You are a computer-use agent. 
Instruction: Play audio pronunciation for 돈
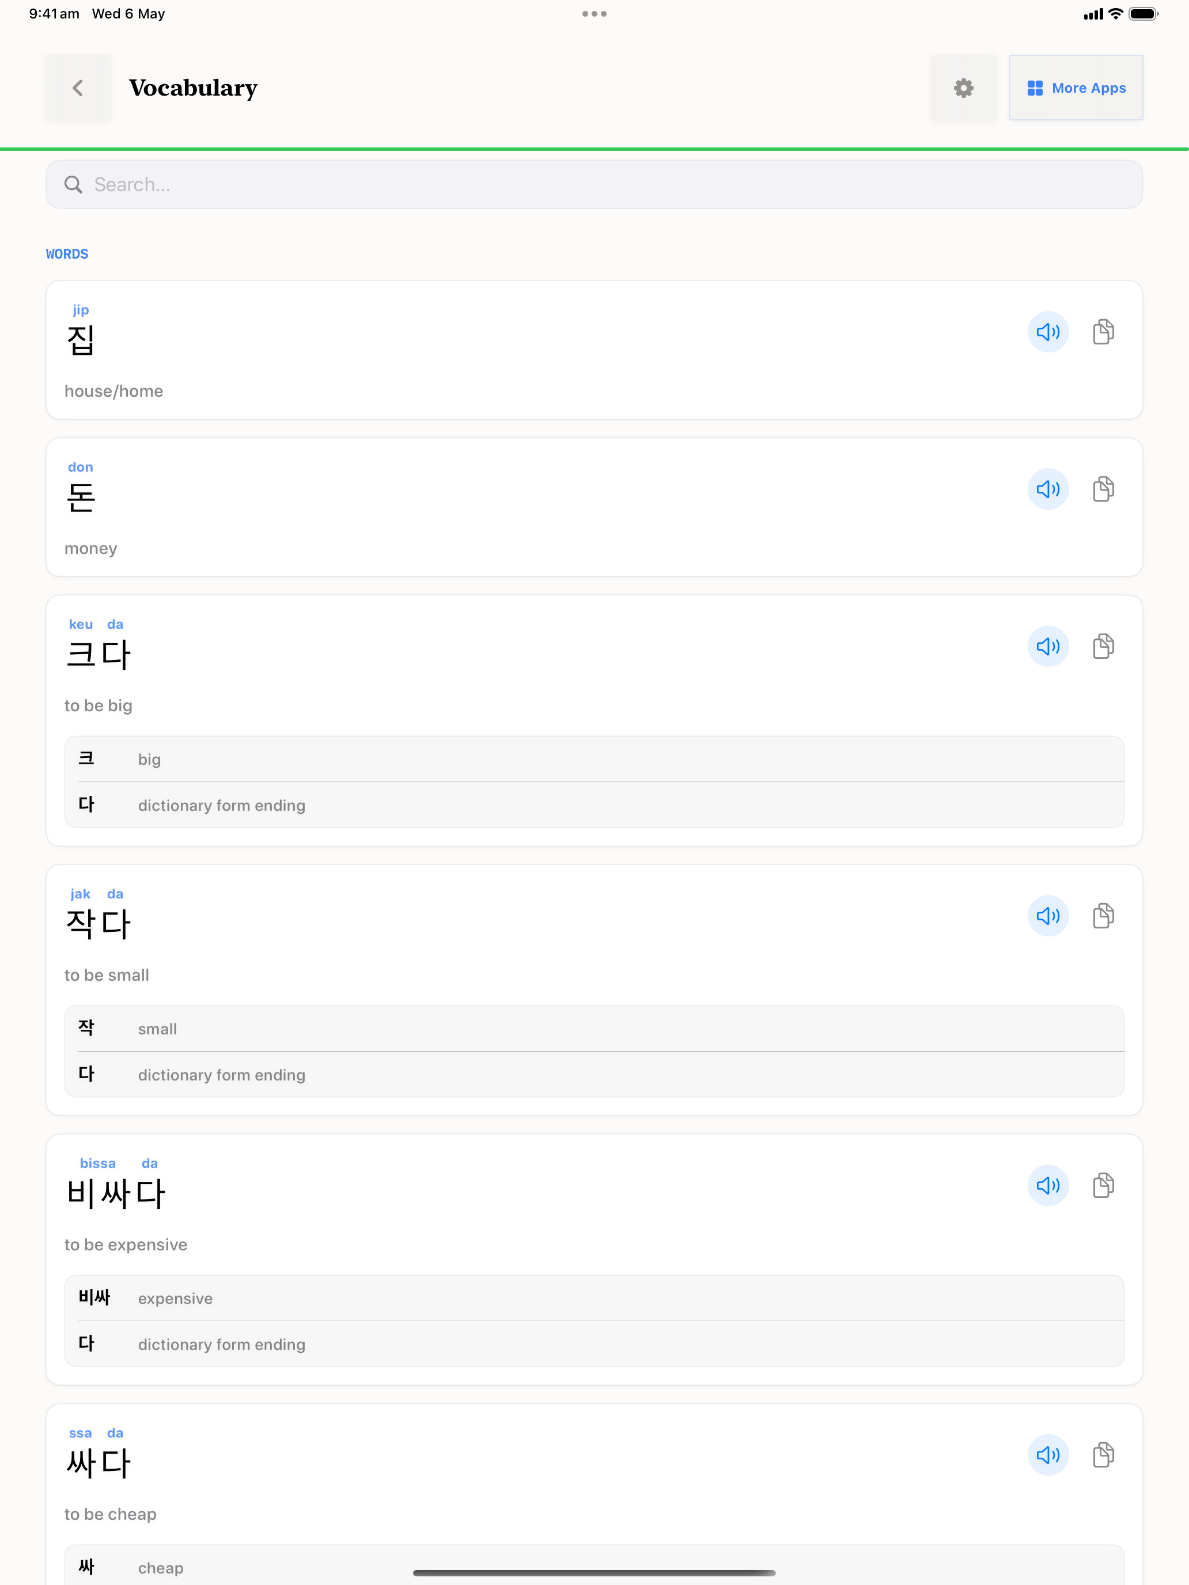(x=1048, y=488)
